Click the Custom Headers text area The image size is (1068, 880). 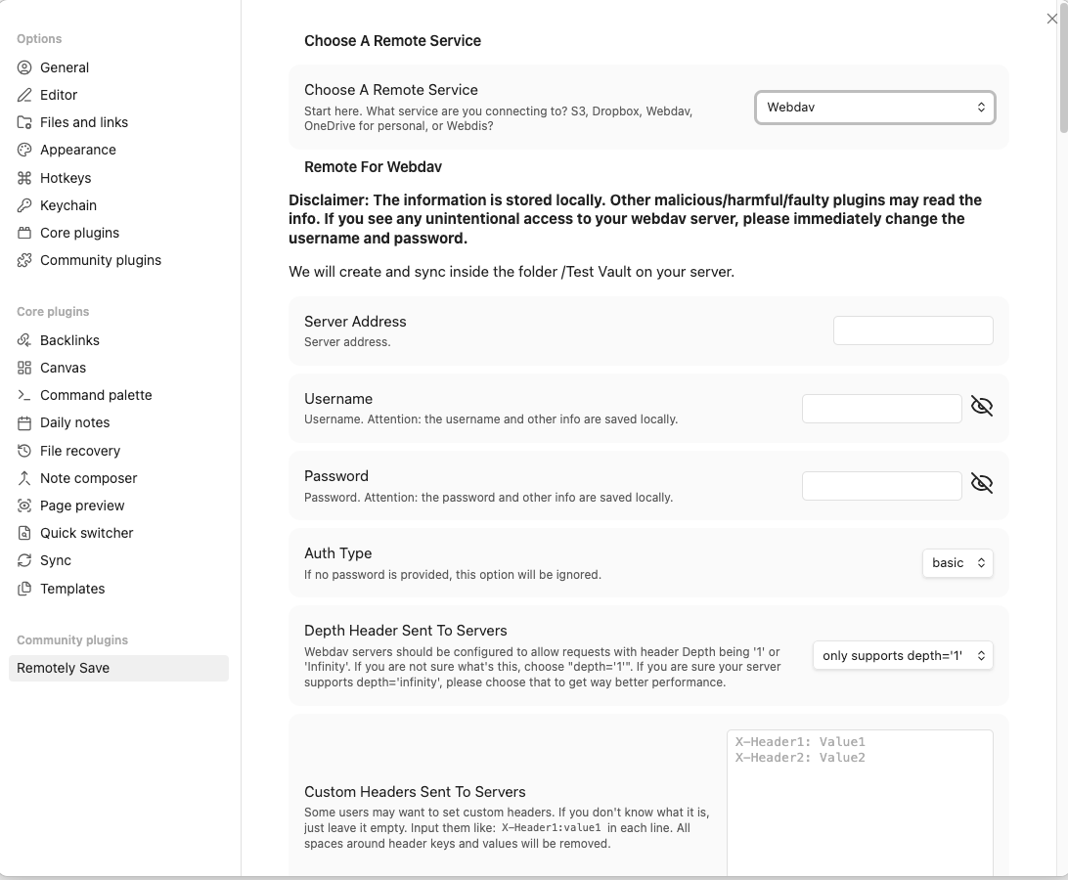pyautogui.click(x=861, y=804)
